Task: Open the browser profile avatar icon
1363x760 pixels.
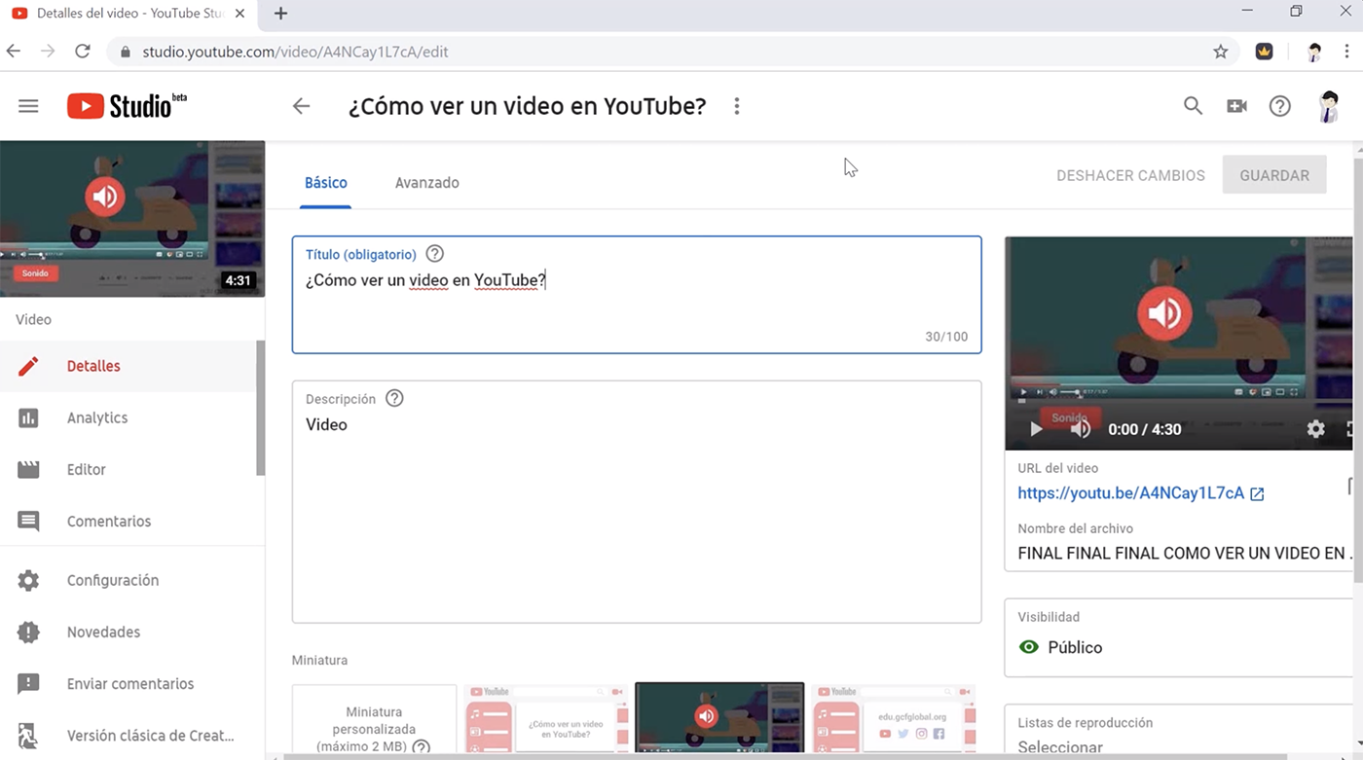Action: pyautogui.click(x=1314, y=52)
